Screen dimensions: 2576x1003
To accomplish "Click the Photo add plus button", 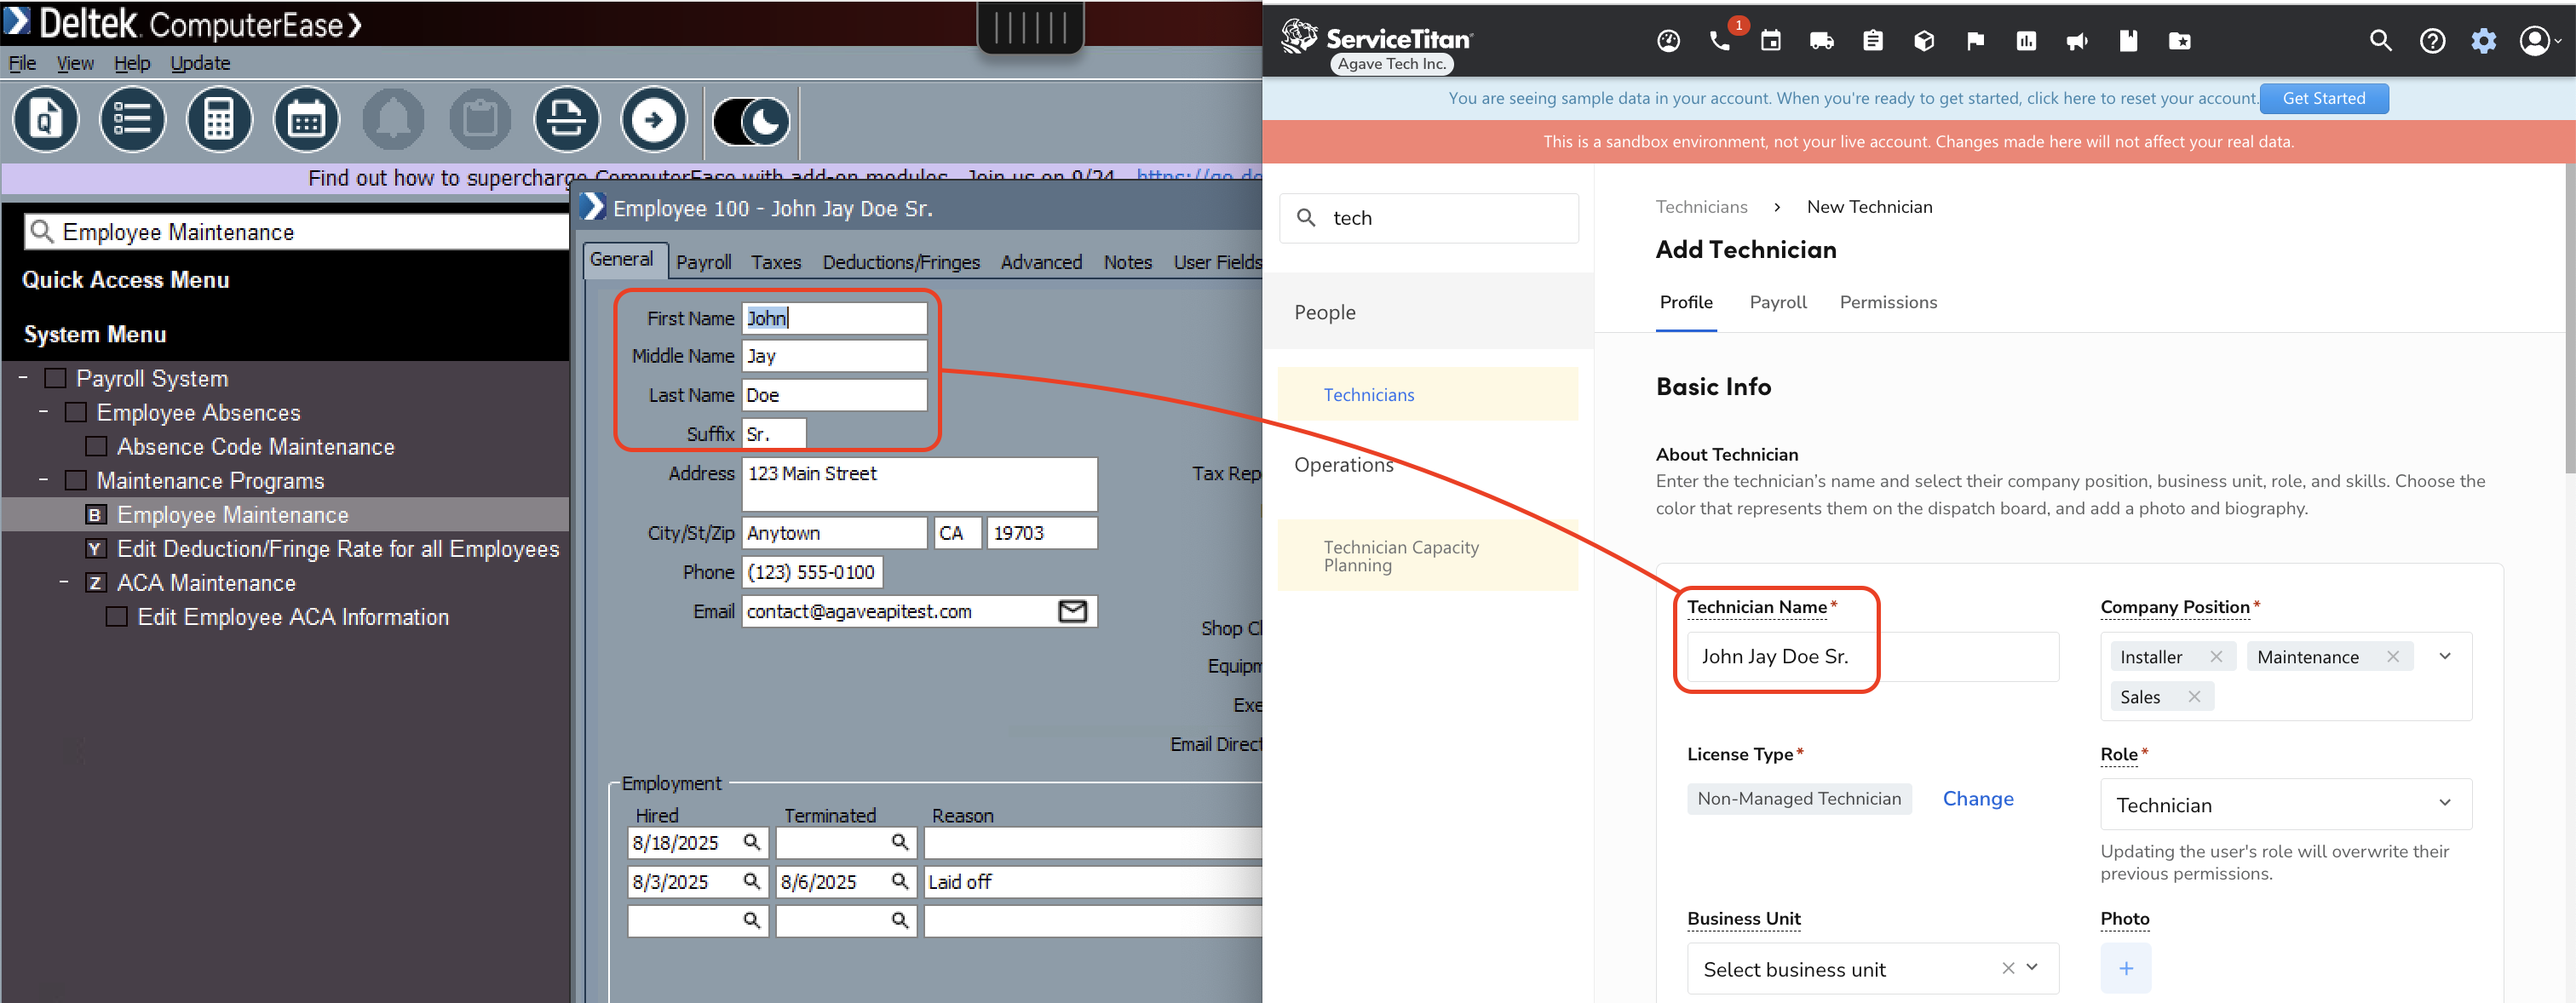I will click(2126, 968).
